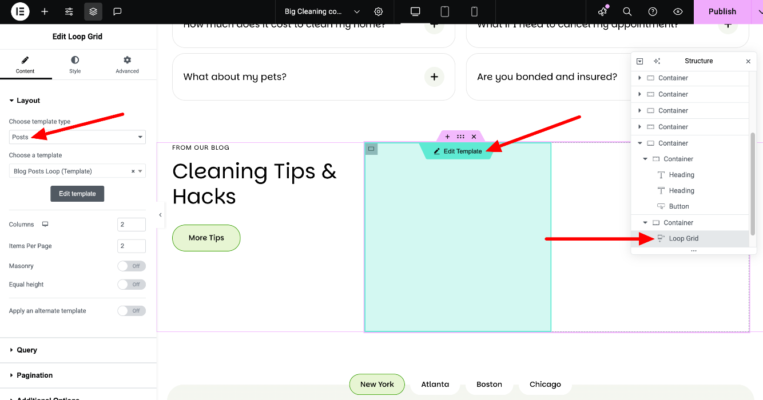Toggle the Structure layers icon
Image resolution: width=763 pixels, height=400 pixels.
[x=93, y=11]
